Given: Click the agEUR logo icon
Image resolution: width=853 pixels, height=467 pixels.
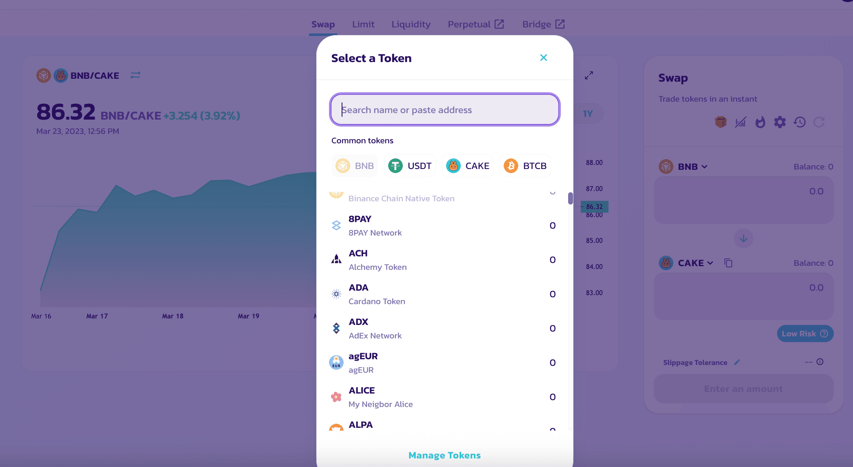Looking at the screenshot, I should pos(336,362).
